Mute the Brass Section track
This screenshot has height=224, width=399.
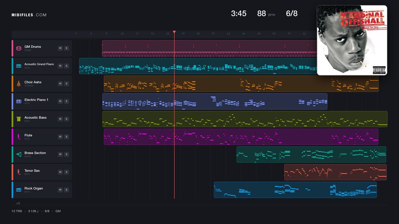(x=60, y=154)
